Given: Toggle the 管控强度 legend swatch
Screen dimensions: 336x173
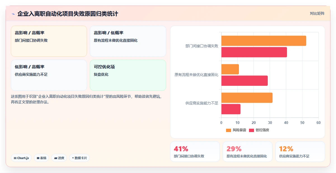Looking at the screenshot, I should 252,130.
